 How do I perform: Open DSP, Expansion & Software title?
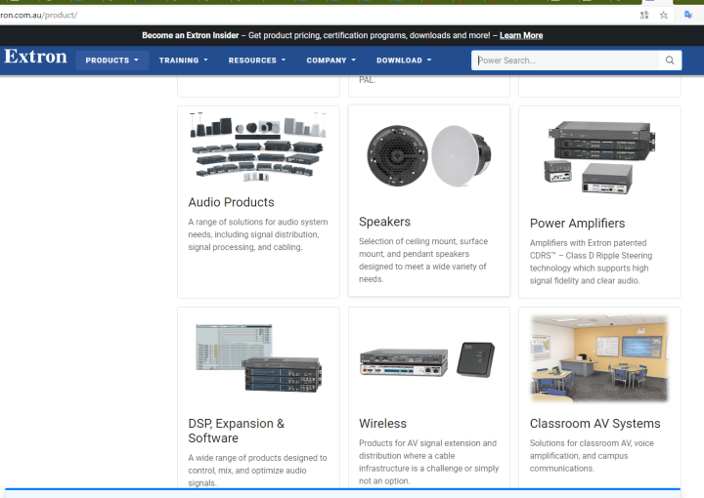click(237, 431)
